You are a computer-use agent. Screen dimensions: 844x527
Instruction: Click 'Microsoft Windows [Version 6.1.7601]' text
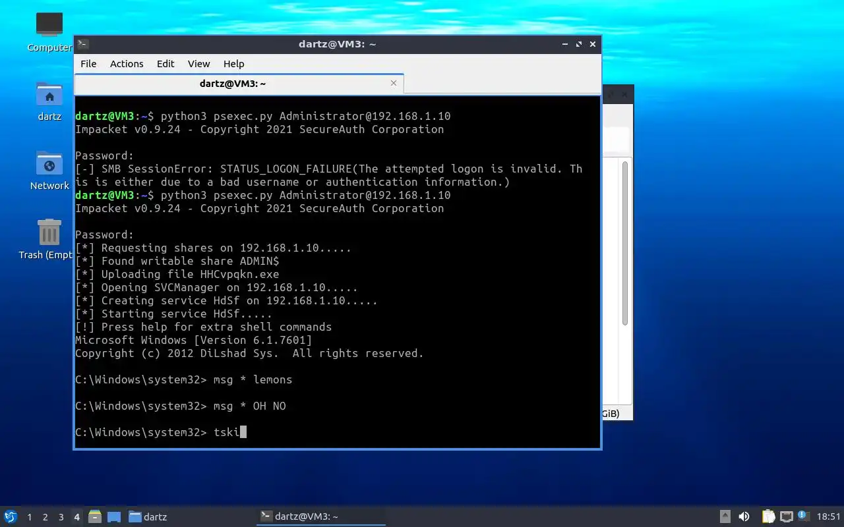pyautogui.click(x=193, y=341)
